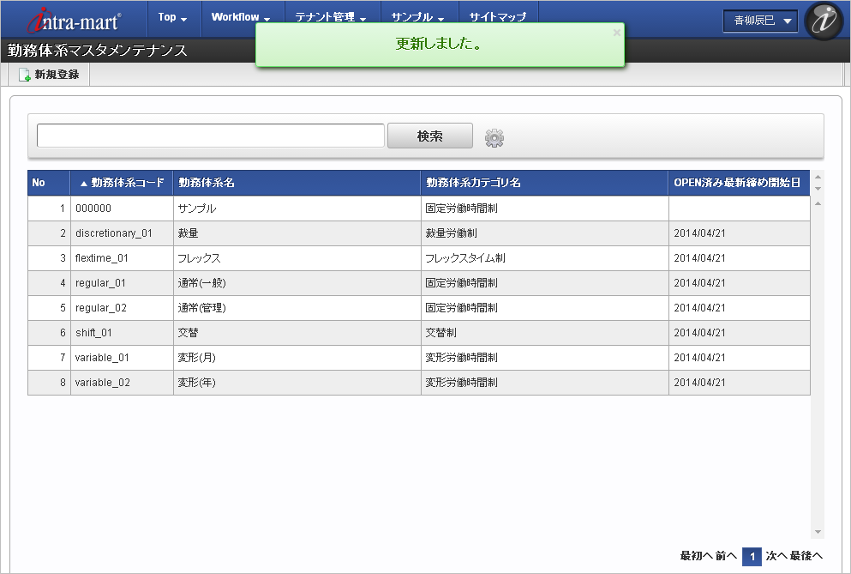Click table scrollbar down arrow at the bottom
Viewport: 851px width, 574px height.
(818, 532)
